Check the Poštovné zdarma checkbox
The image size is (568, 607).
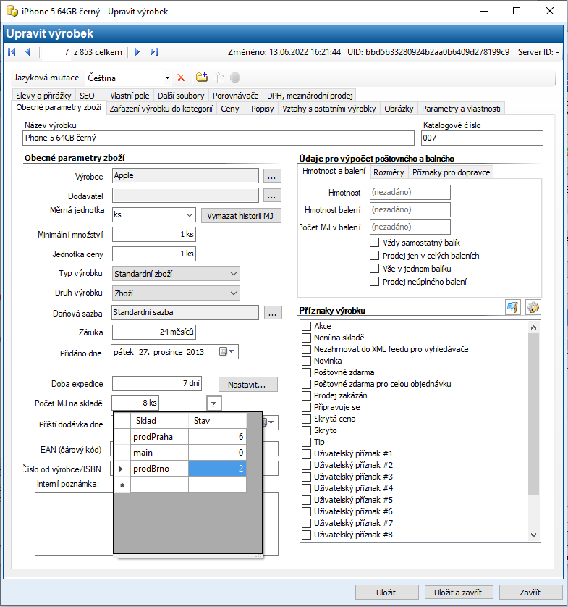click(x=307, y=372)
